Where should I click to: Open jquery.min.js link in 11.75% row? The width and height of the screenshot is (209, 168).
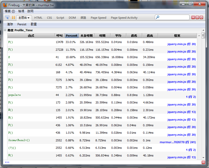pos(182,51)
